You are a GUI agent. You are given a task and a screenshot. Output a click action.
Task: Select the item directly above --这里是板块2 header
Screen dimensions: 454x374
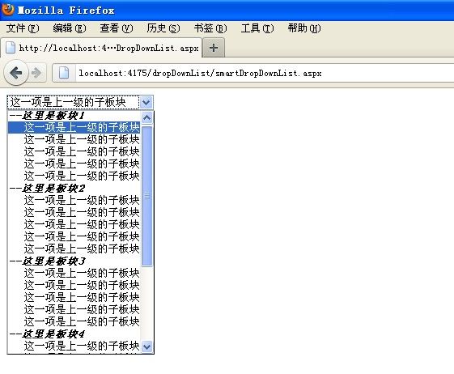click(74, 176)
